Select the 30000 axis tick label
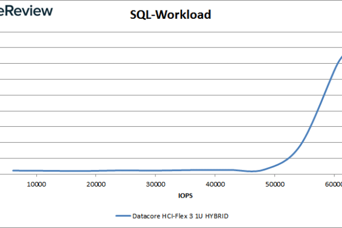The height and width of the screenshot is (228, 342). (156, 184)
